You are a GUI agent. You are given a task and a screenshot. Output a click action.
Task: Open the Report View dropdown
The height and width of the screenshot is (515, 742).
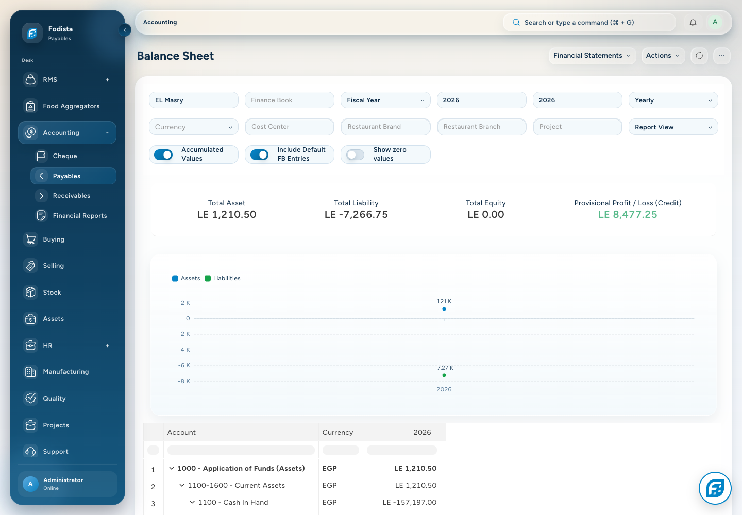tap(673, 127)
